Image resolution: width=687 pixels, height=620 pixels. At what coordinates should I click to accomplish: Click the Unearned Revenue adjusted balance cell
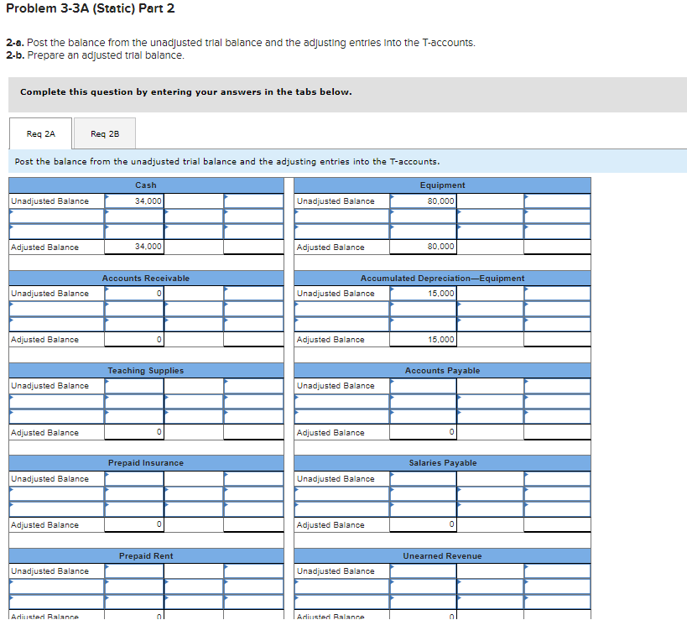click(x=424, y=615)
